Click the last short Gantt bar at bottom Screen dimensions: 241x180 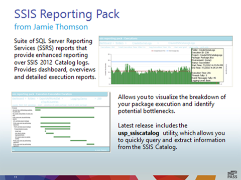(90, 144)
